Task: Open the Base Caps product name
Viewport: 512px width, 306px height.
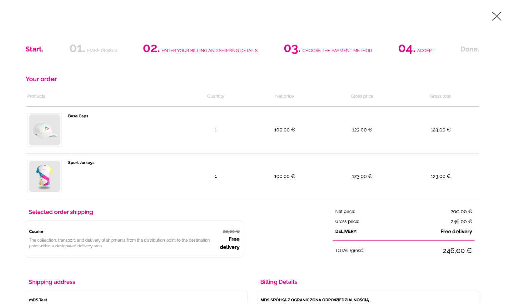Action: (78, 116)
